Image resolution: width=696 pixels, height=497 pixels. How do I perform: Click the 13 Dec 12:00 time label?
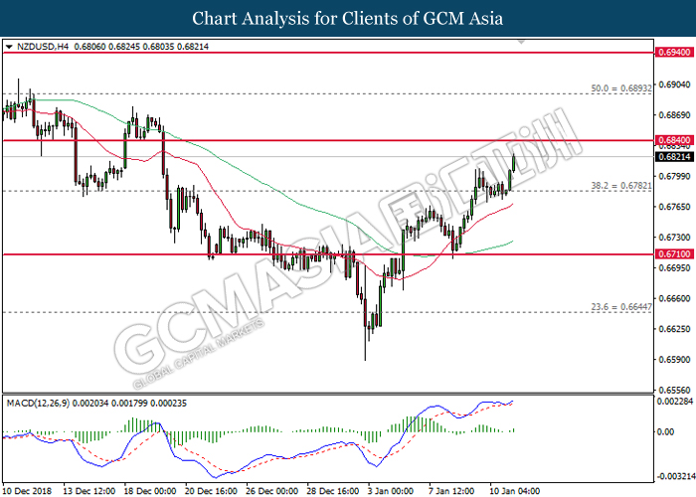(88, 491)
